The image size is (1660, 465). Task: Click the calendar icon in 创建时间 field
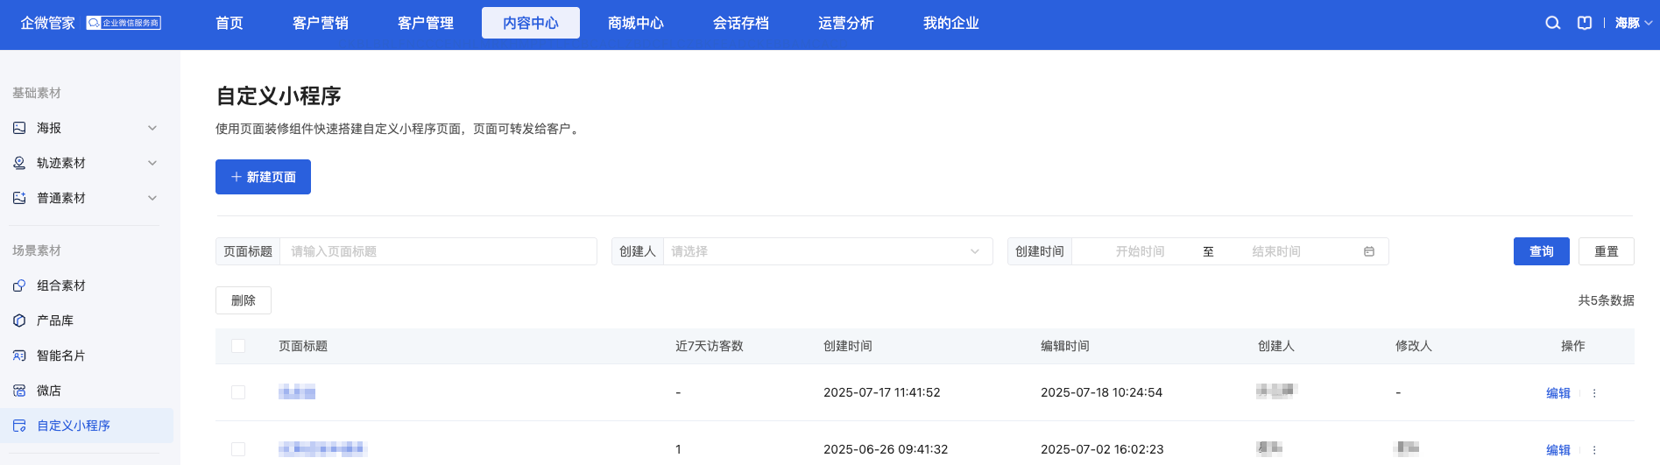[1369, 251]
